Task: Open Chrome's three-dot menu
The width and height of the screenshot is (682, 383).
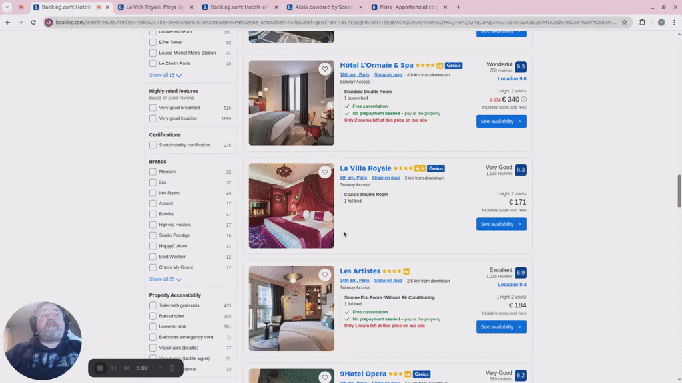Action: coord(674,22)
